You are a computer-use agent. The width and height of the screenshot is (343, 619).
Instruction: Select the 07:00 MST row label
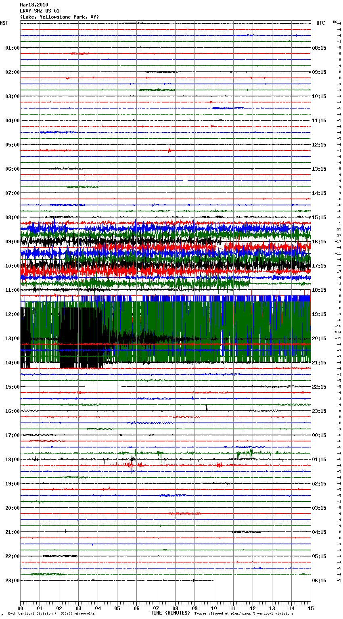(x=13, y=193)
